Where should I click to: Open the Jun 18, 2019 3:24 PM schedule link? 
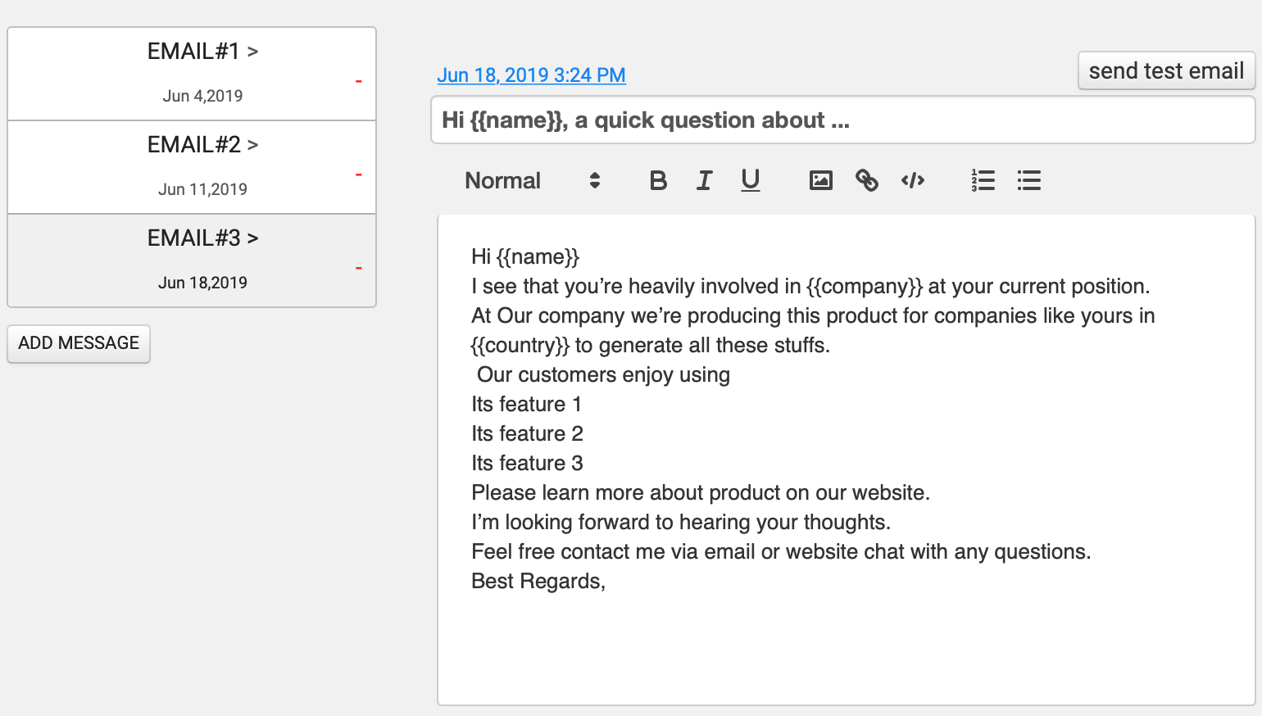click(x=531, y=75)
